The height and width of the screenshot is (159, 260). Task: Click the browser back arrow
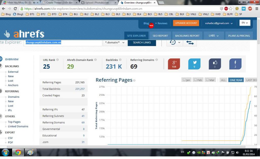point(4,9)
